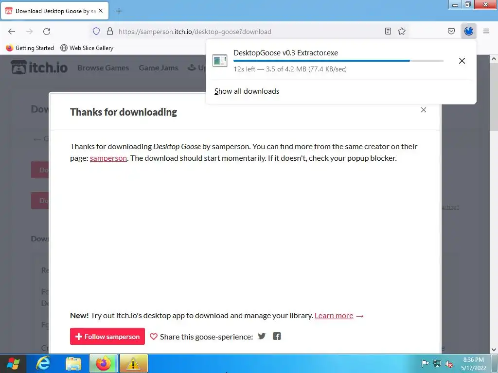Click the Forward navigation arrow
This screenshot has width=498, height=373.
(29, 32)
